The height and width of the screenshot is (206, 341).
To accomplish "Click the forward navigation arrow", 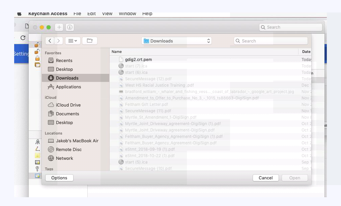I will [59, 41].
